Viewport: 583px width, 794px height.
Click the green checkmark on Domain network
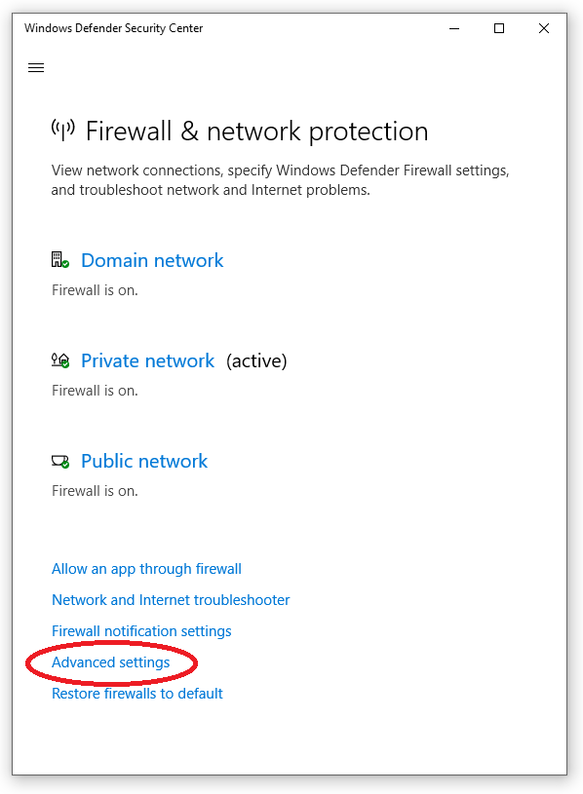(66, 266)
